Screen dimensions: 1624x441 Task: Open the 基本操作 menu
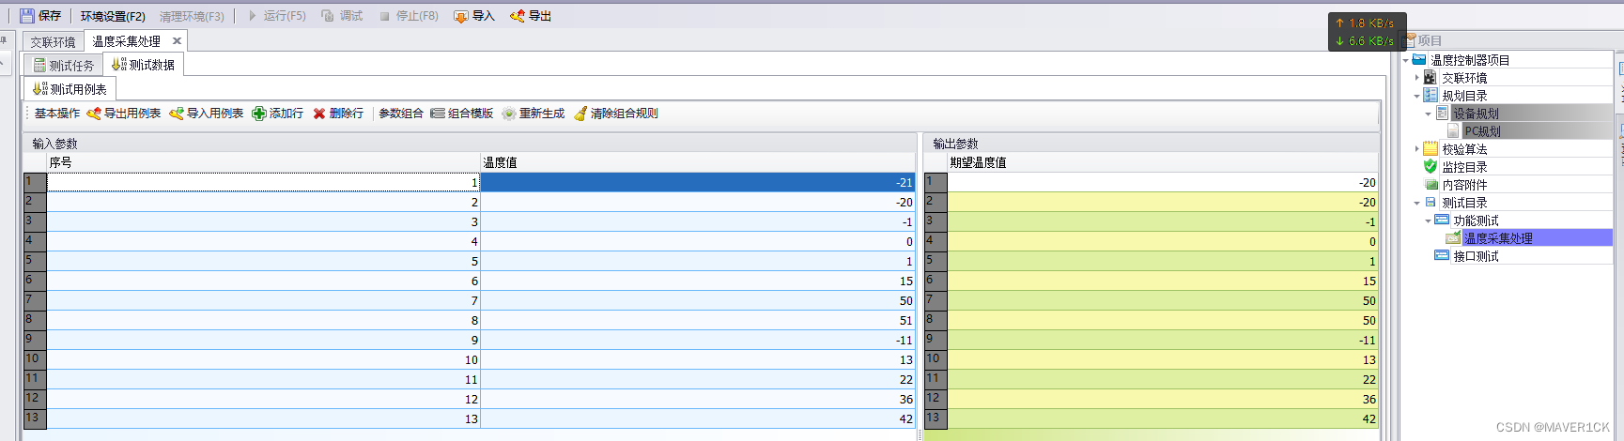57,114
